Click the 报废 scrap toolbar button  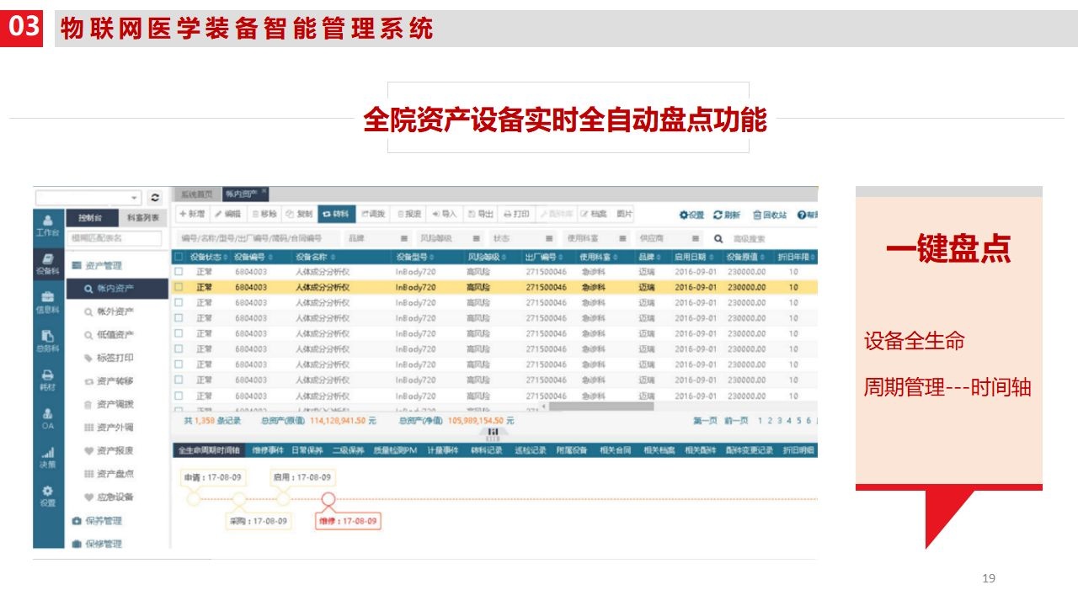409,215
